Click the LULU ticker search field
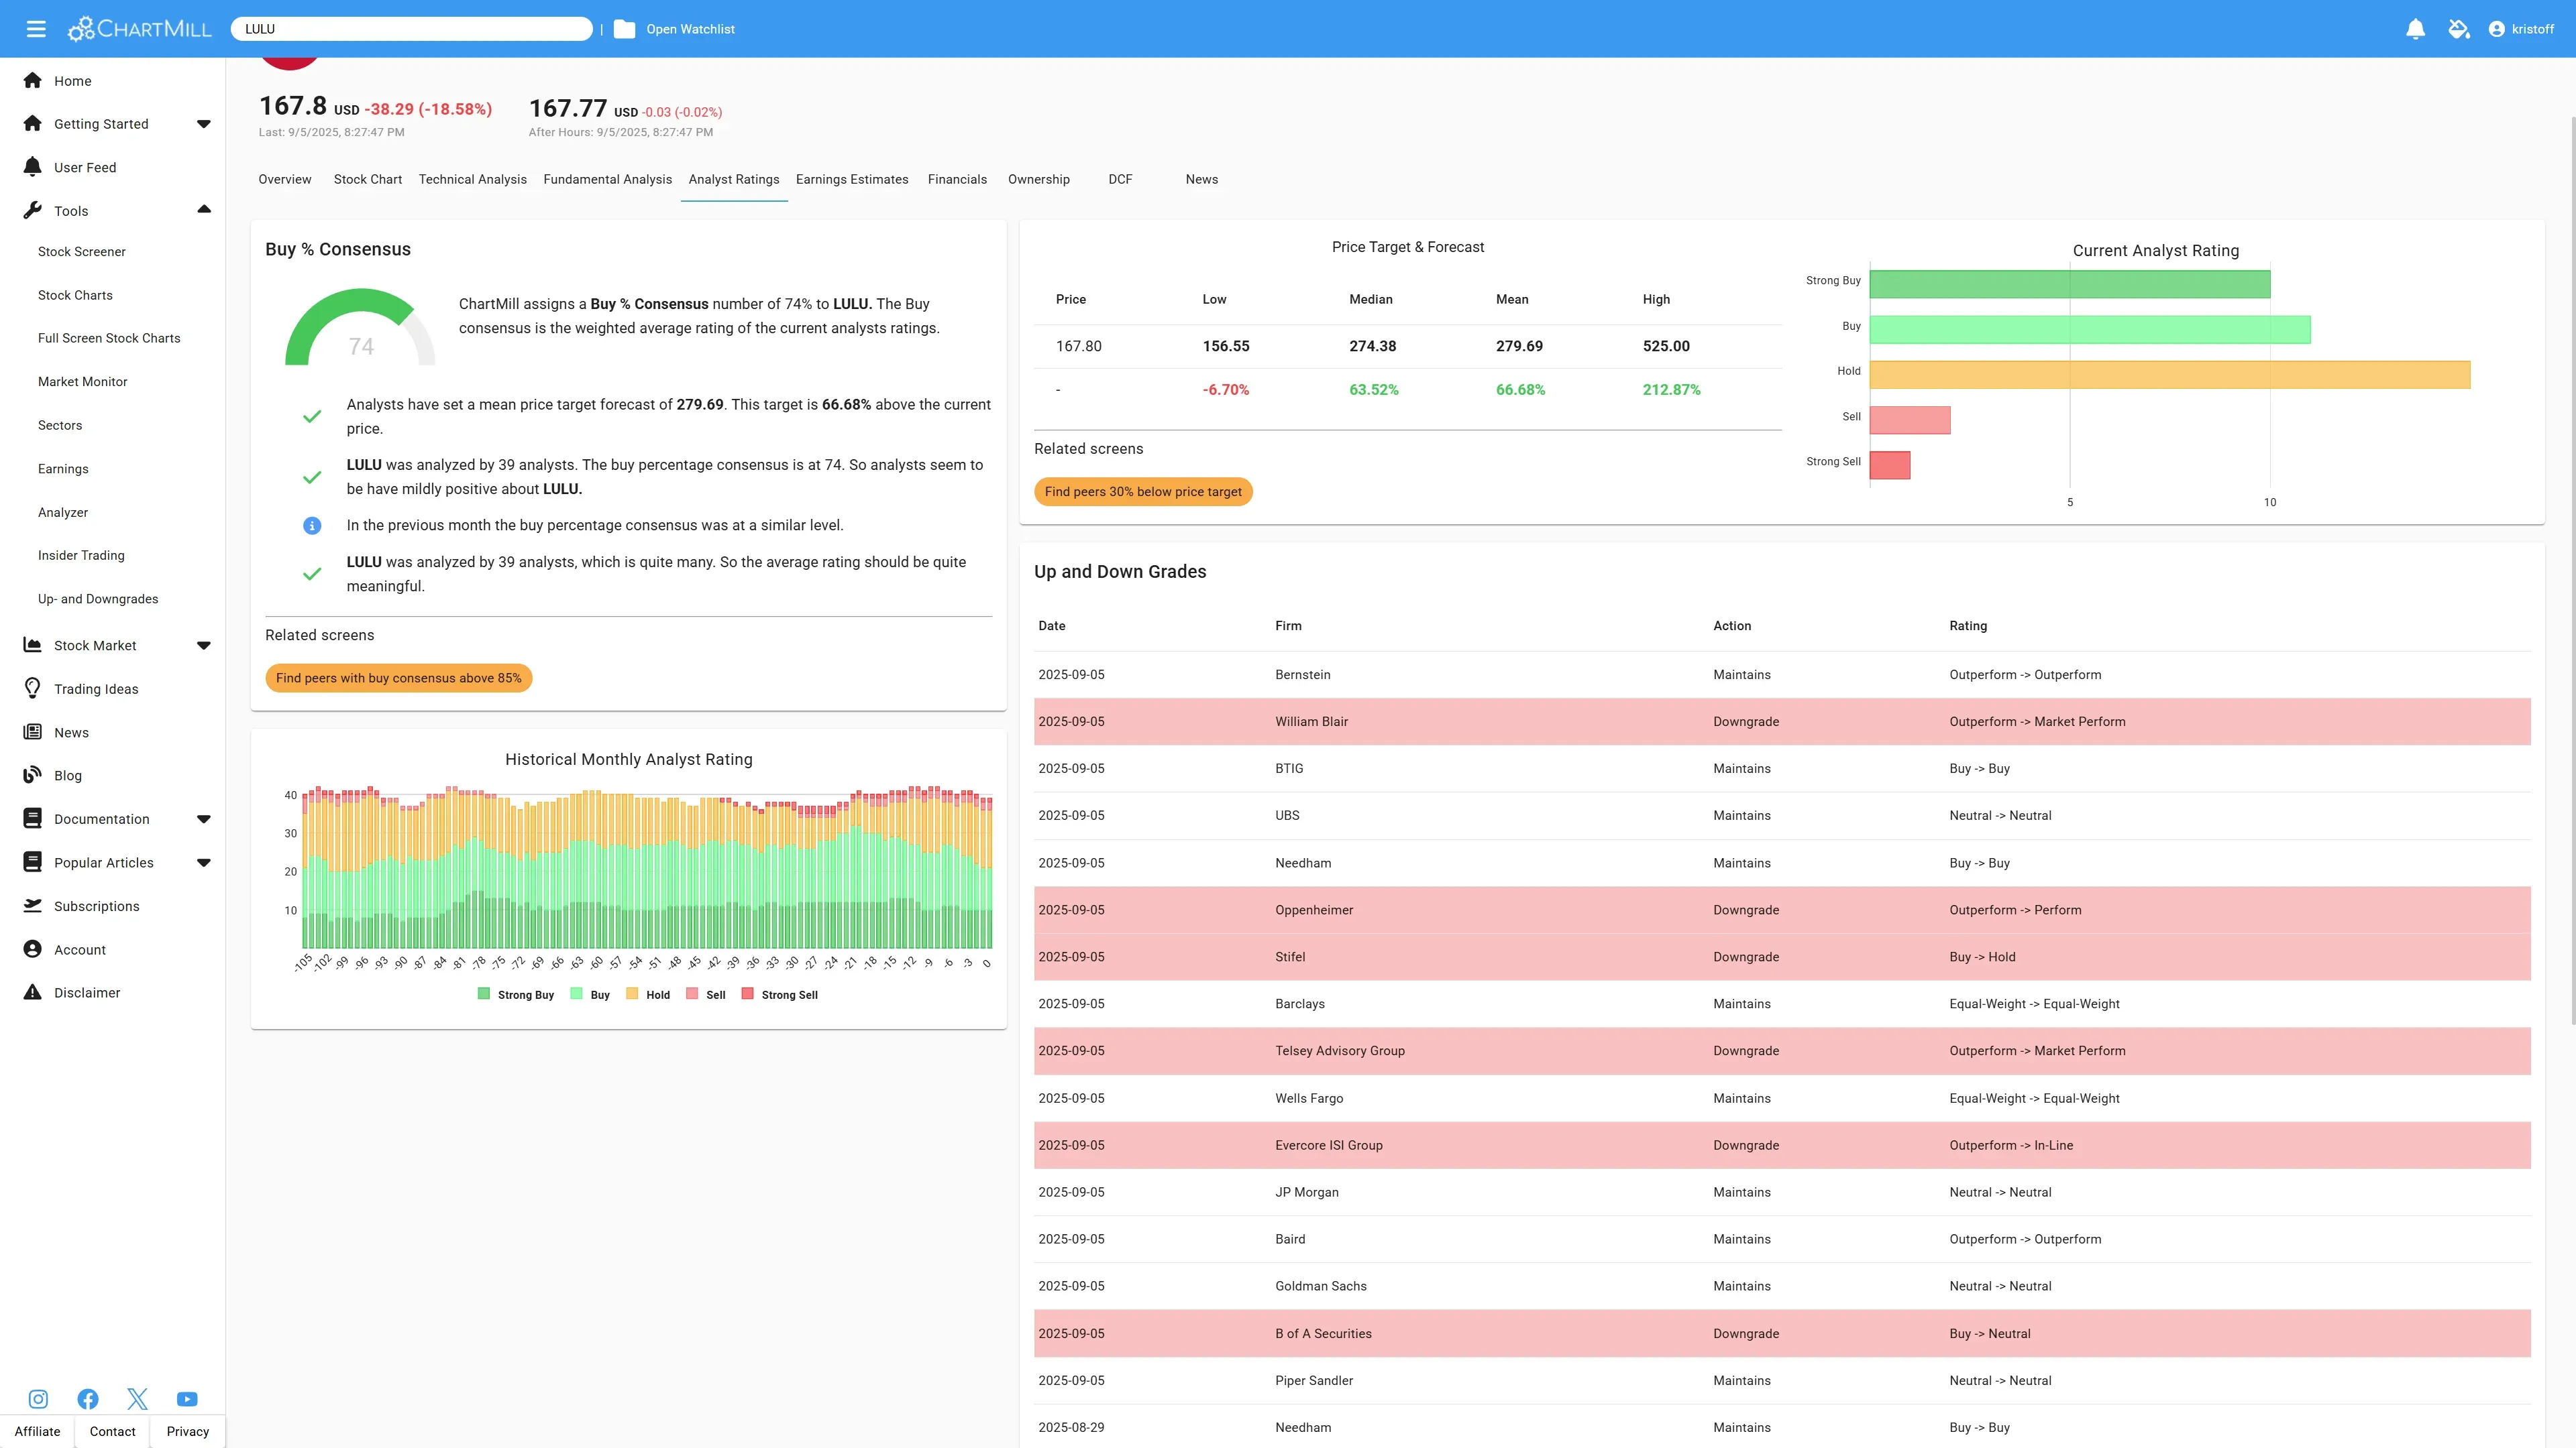The height and width of the screenshot is (1448, 2576). (411, 29)
